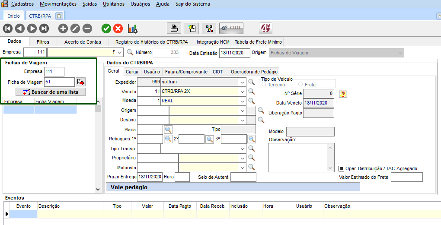
Task: Click the pencil edit record icon
Action: click(75, 29)
